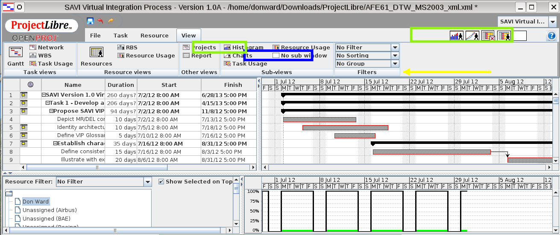Image resolution: width=560 pixels, height=235 pixels.
Task: Click the Name column header
Action: (73, 85)
